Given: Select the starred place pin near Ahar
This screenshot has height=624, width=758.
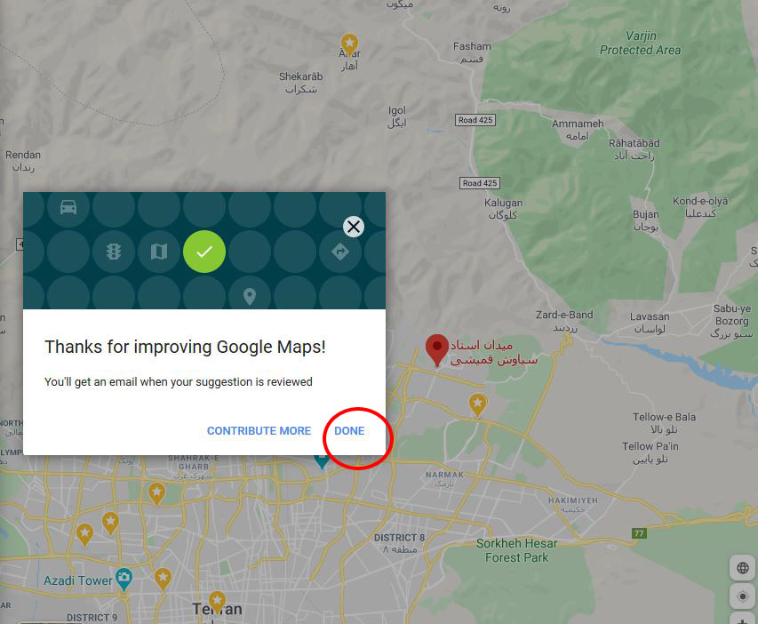Looking at the screenshot, I should click(349, 45).
